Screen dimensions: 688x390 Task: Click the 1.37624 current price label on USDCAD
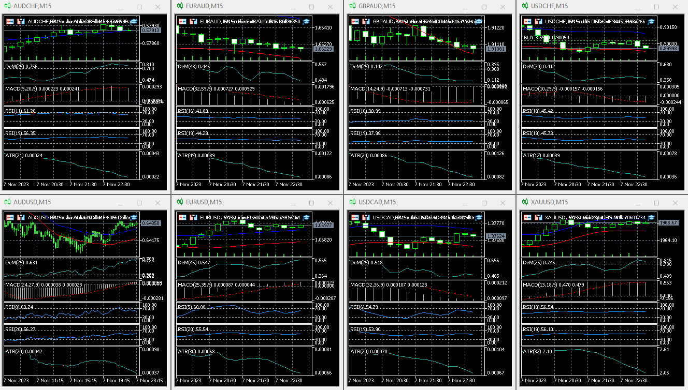pos(496,236)
